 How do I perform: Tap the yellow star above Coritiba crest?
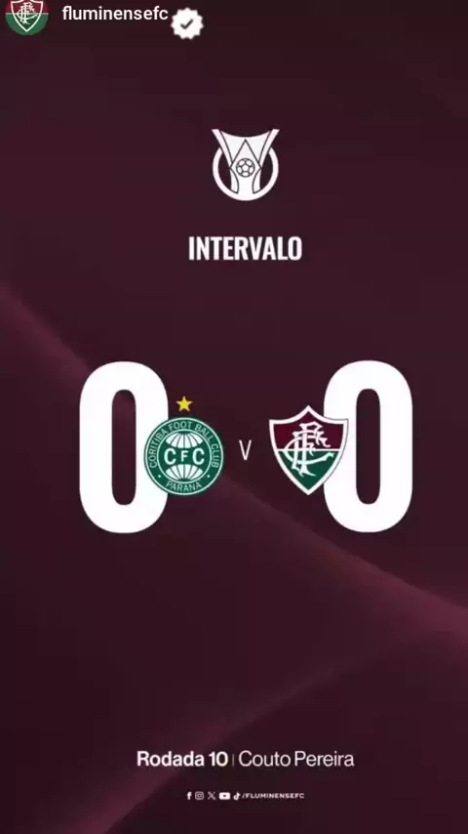(x=184, y=403)
